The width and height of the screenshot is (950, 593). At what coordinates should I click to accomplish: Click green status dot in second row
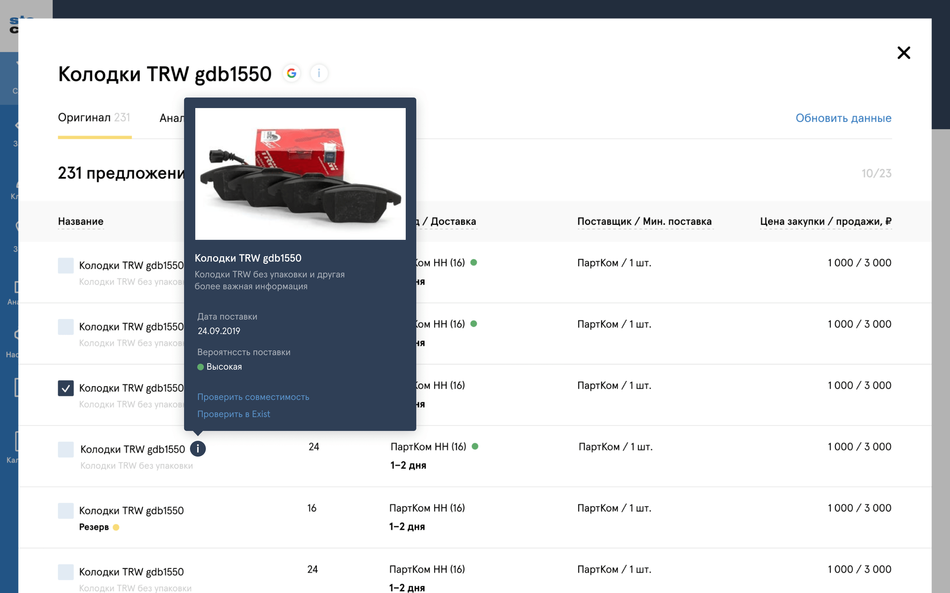pyautogui.click(x=474, y=324)
